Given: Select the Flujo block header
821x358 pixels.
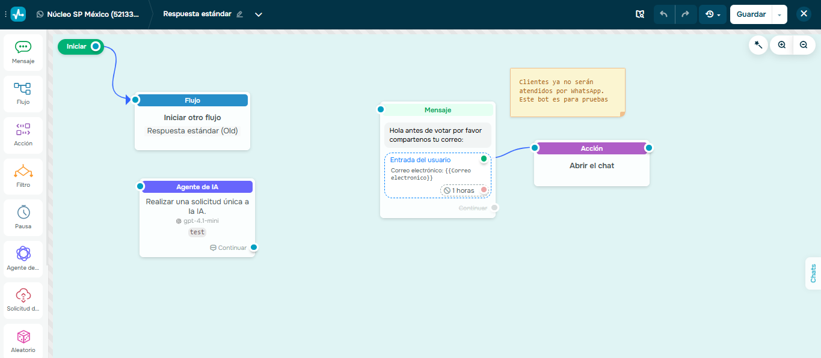Looking at the screenshot, I should pyautogui.click(x=192, y=100).
